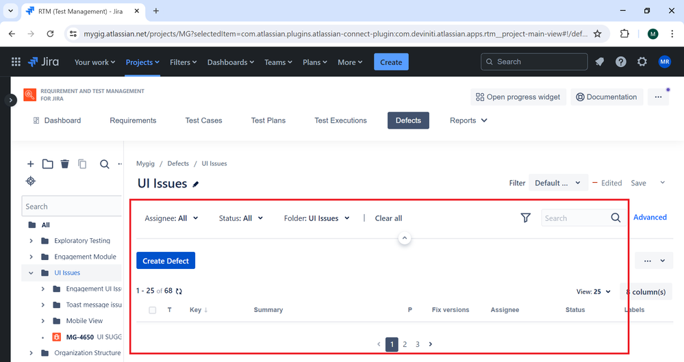Image resolution: width=684 pixels, height=362 pixels.
Task: Open the Reports dropdown tab
Action: (468, 120)
